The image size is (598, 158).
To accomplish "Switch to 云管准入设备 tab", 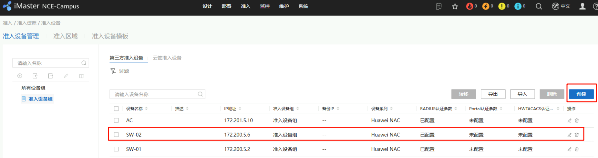I will tap(167, 58).
